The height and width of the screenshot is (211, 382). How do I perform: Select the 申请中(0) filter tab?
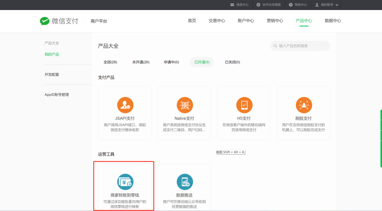pos(172,62)
